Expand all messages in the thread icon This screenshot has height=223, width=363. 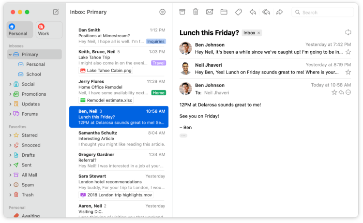(348, 32)
